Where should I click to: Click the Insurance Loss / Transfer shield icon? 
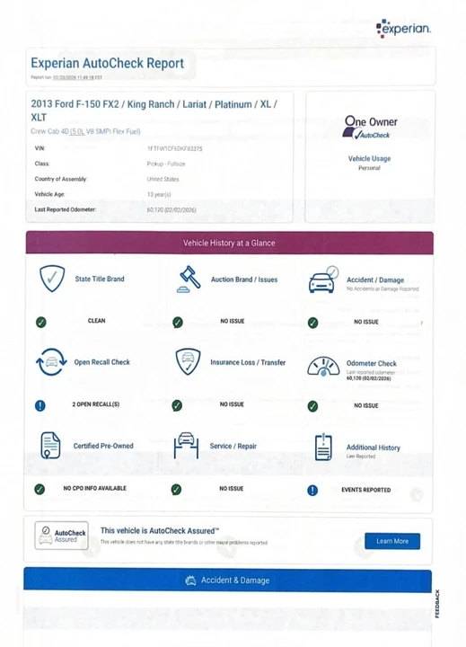pyautogui.click(x=188, y=362)
